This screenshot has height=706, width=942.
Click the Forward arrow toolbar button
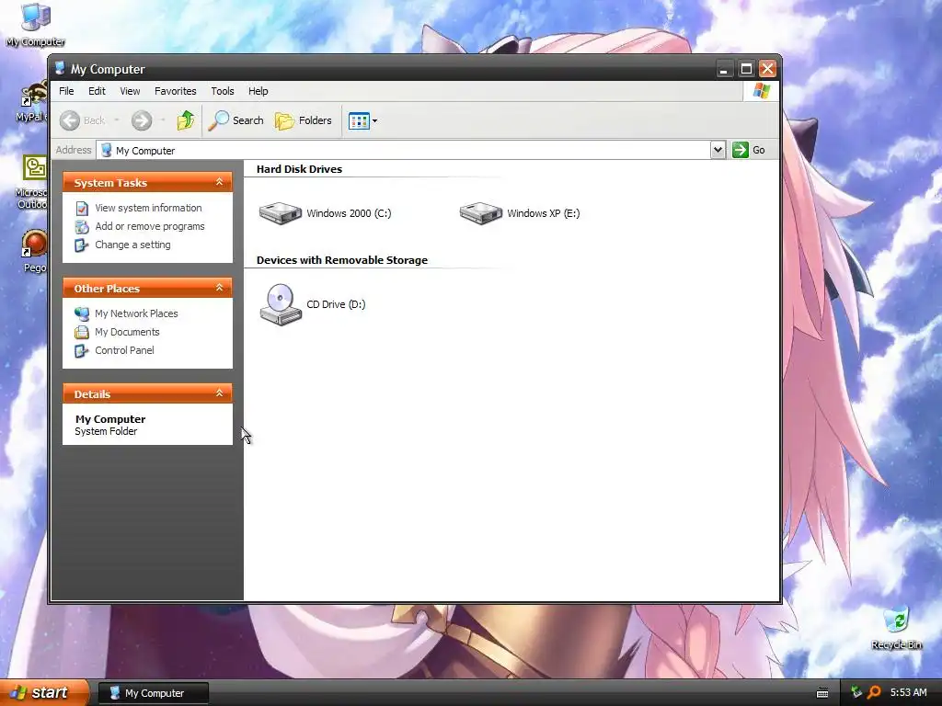[x=142, y=120]
